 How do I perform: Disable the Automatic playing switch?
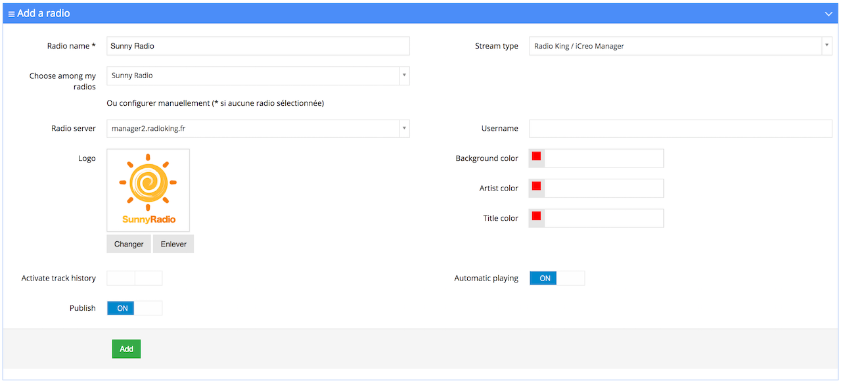click(x=557, y=279)
